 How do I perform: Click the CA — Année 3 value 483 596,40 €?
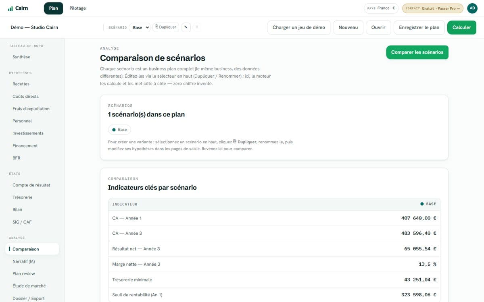[419, 234]
